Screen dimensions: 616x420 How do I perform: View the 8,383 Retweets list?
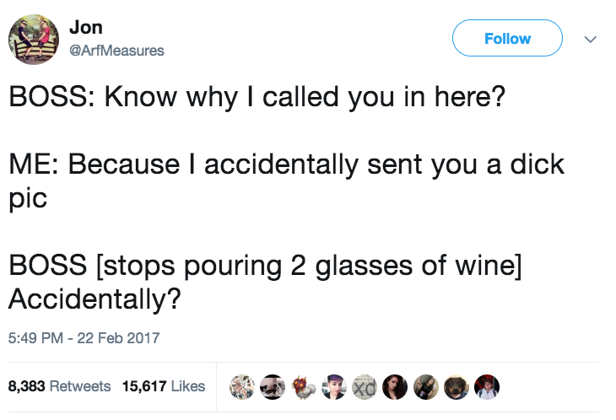point(59,386)
